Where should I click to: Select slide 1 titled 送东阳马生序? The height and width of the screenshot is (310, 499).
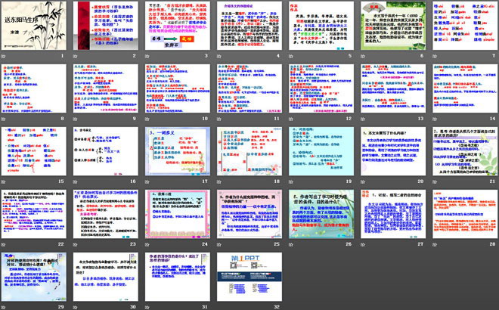[x=34, y=28]
